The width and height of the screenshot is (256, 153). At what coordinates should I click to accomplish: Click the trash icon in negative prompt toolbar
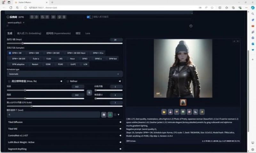[64, 17]
